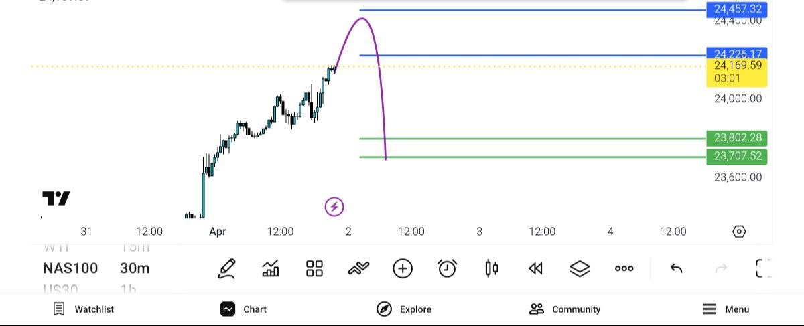Open the indicators chart icon
Screen dimensions: 804x326
coord(271,268)
